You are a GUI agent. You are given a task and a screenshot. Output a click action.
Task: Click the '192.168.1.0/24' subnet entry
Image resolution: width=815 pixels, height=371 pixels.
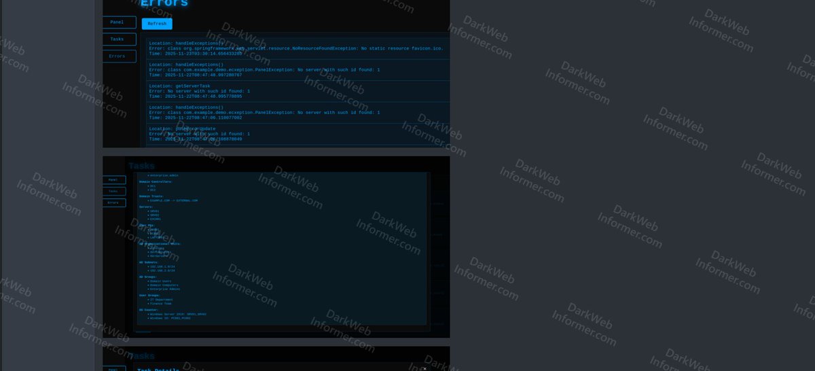point(162,266)
